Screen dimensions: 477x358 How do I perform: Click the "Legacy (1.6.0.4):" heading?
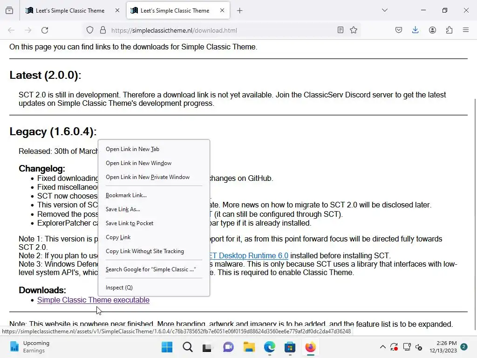pyautogui.click(x=53, y=132)
